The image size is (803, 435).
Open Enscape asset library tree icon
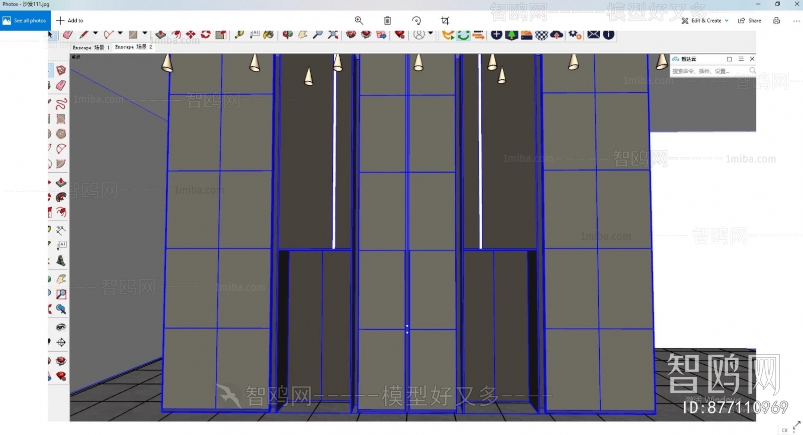point(511,35)
